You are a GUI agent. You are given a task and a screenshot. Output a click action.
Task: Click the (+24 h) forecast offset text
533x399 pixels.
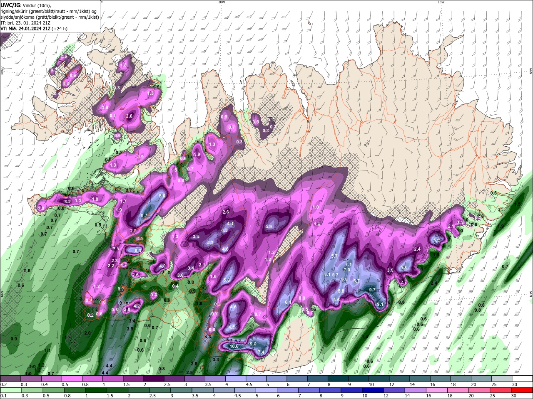(x=60, y=29)
